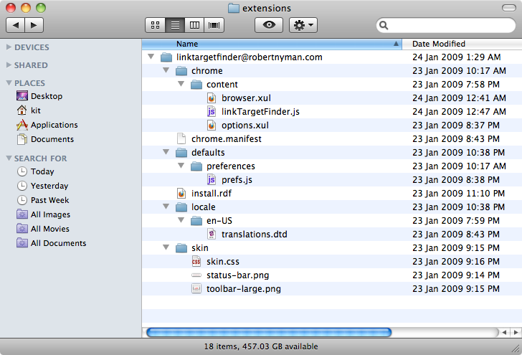Click the Quick Look eye button
Viewport: 522px width, 355px height.
point(269,25)
